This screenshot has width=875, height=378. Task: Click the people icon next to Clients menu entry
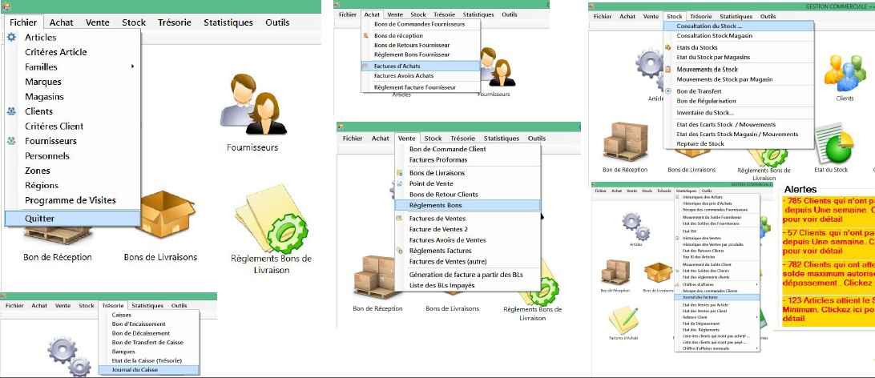pos(11,111)
